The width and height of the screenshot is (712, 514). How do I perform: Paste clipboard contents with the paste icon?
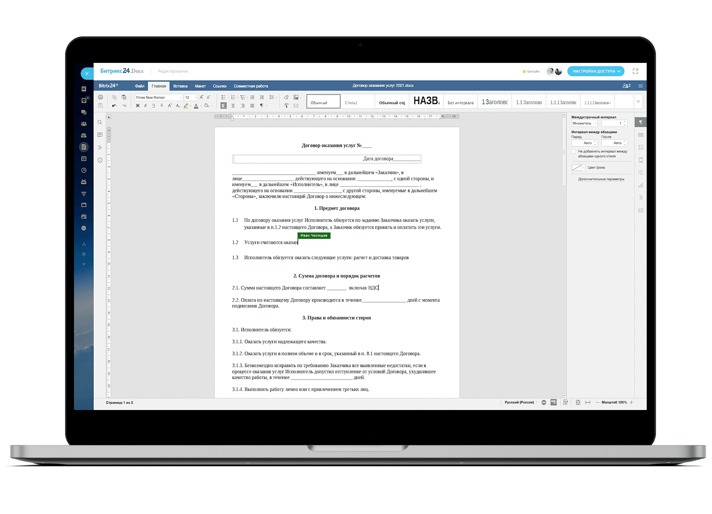click(x=124, y=97)
